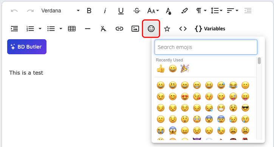Insert a table

[72, 29]
